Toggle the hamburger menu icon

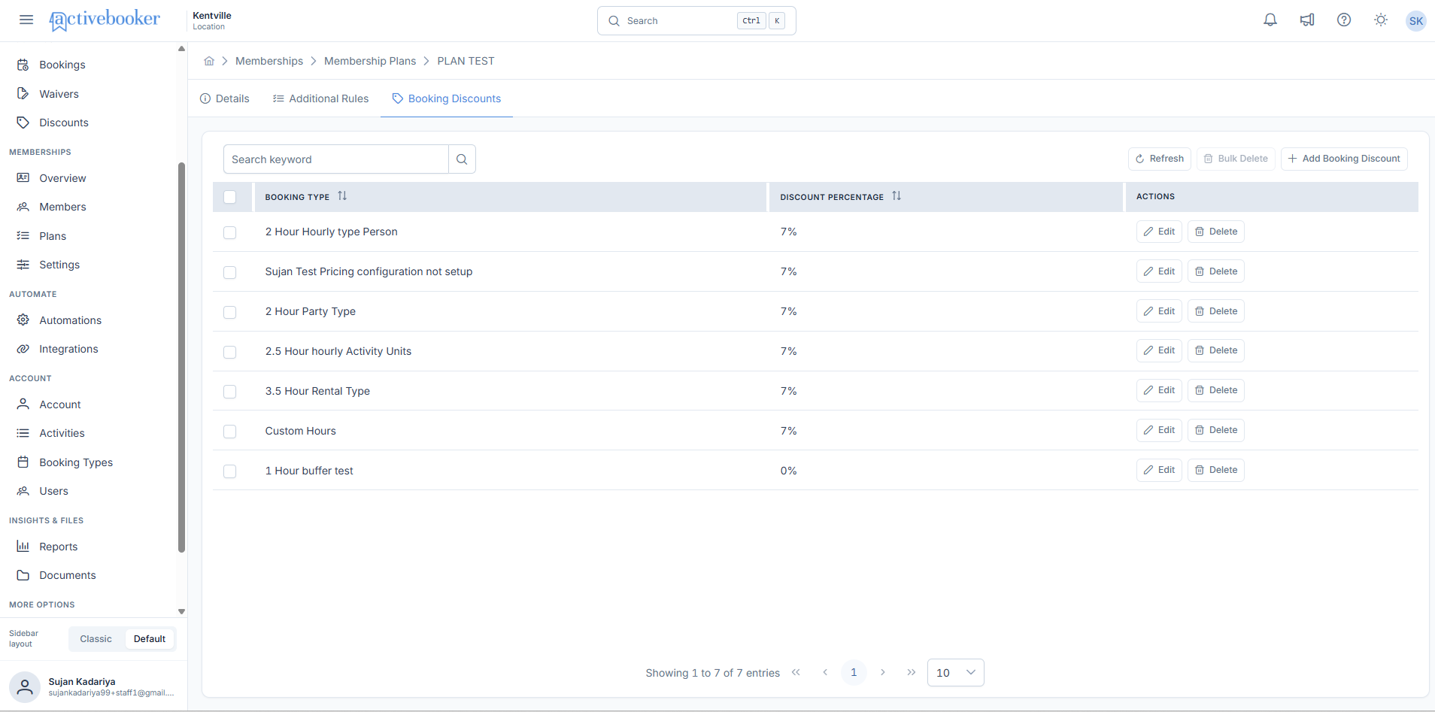click(26, 20)
